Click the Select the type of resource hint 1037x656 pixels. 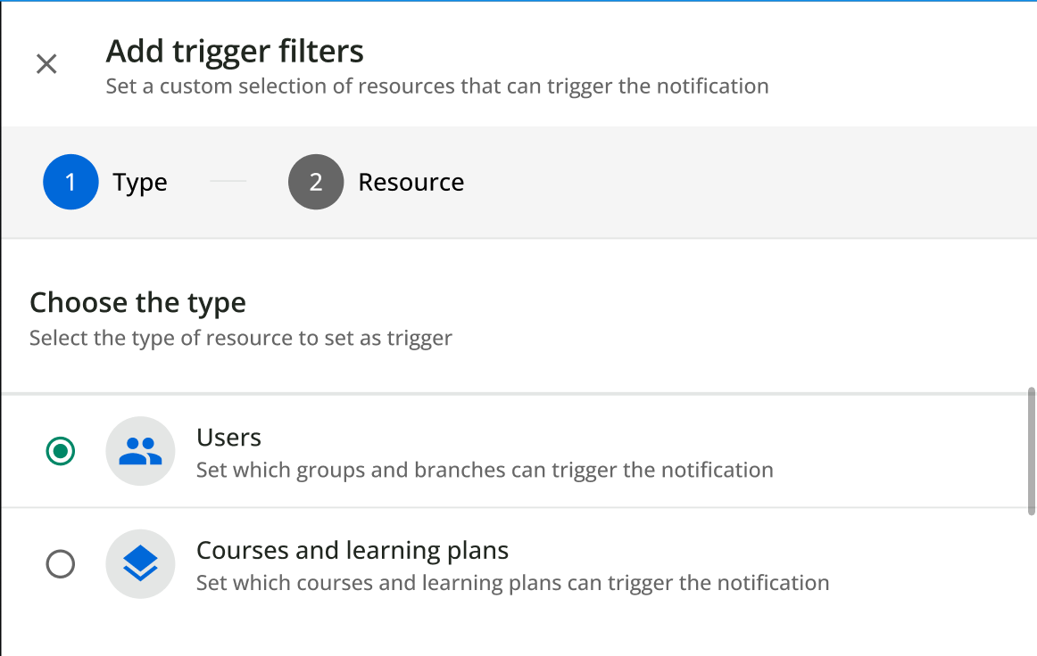pos(241,339)
